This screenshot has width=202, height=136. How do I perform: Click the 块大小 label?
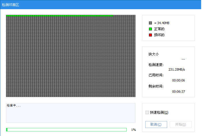[154, 54]
